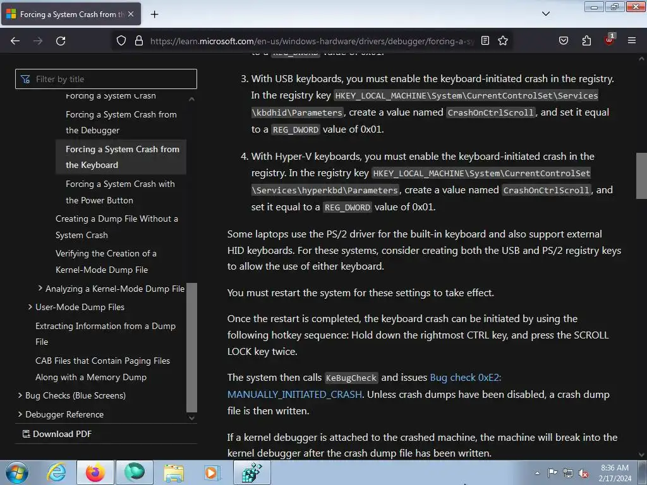647x485 pixels.
Task: Click the Download PDF button
Action: point(57,434)
